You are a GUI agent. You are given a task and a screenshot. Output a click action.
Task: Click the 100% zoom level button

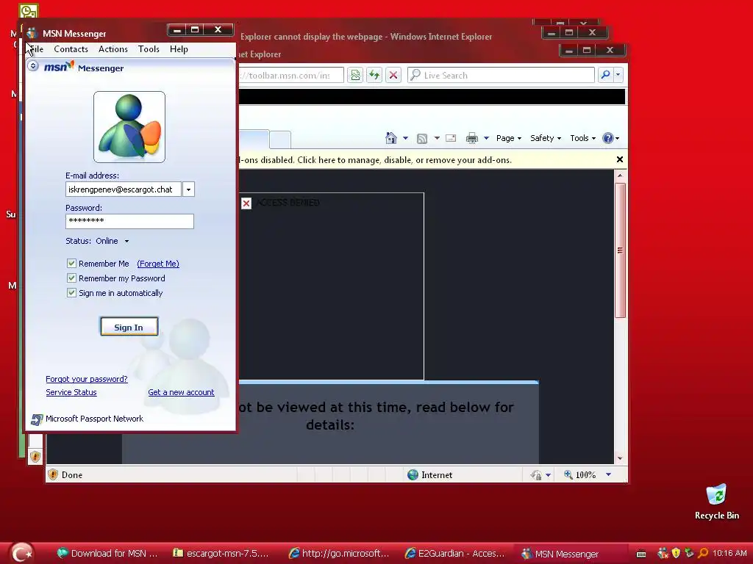click(579, 475)
